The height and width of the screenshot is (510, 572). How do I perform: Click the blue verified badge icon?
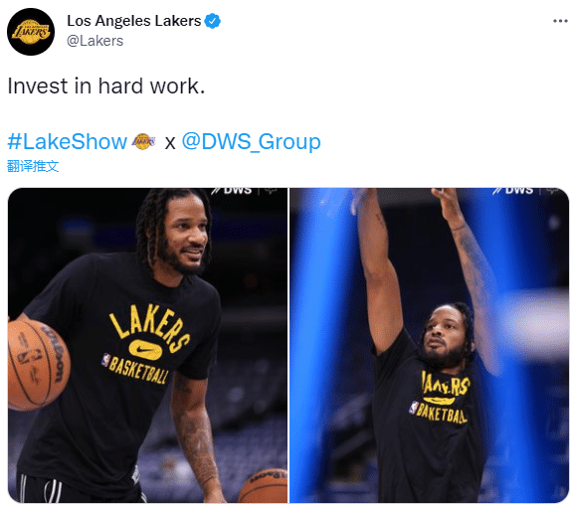[x=212, y=21]
